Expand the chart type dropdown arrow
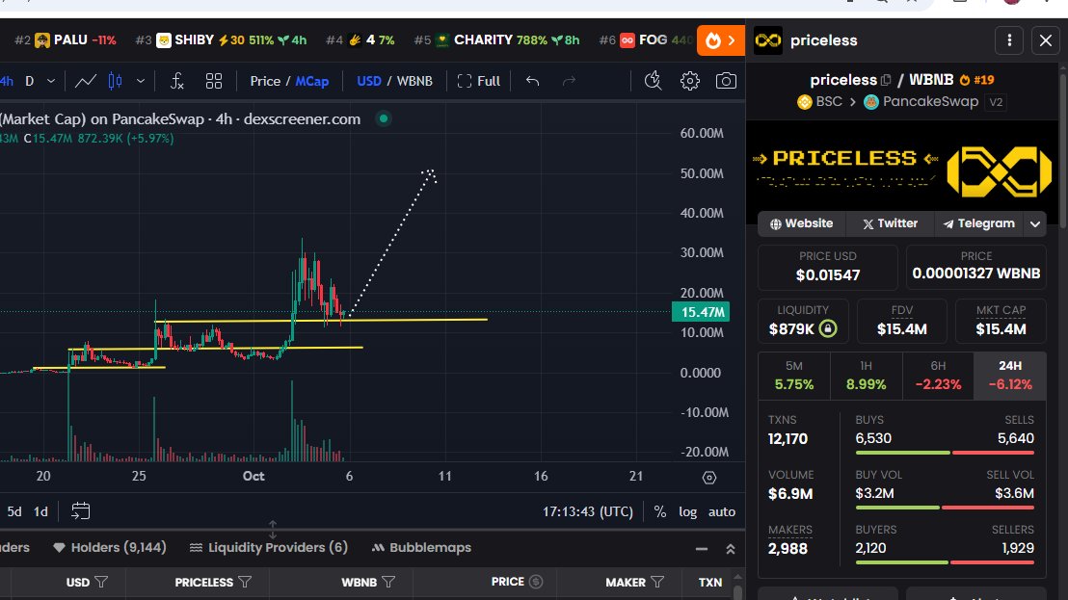The height and width of the screenshot is (600, 1068). pos(141,81)
